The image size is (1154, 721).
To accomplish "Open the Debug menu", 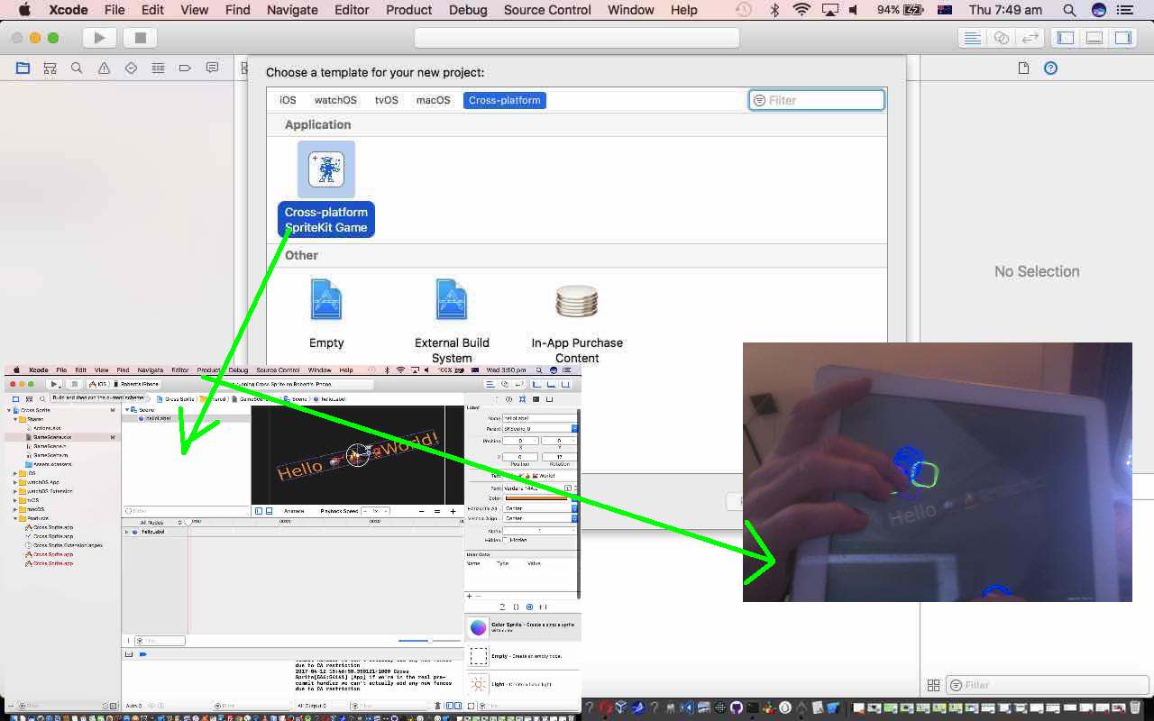I will [x=468, y=10].
